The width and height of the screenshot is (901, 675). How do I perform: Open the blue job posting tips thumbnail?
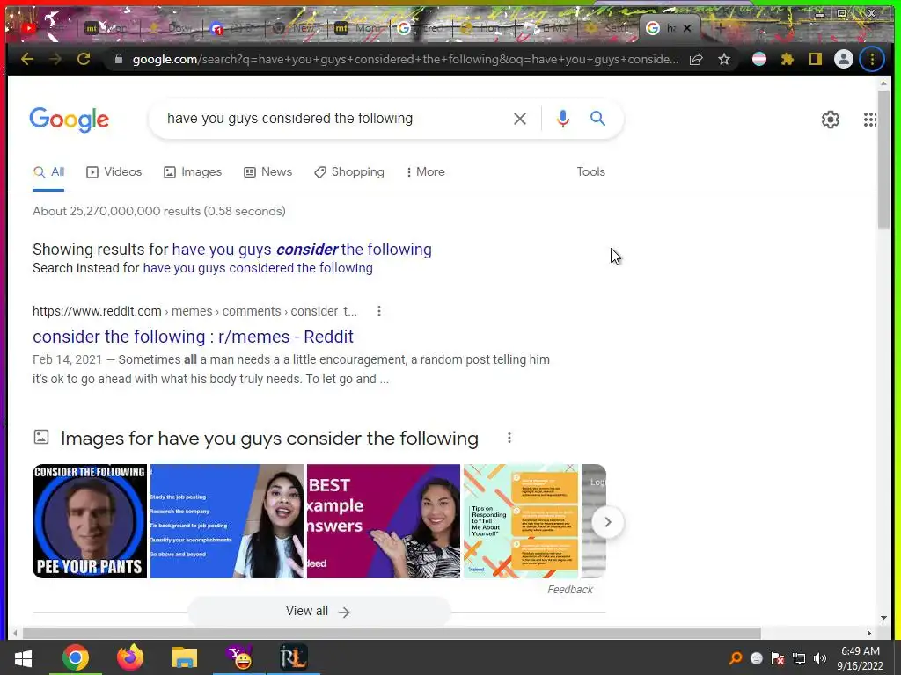[226, 521]
